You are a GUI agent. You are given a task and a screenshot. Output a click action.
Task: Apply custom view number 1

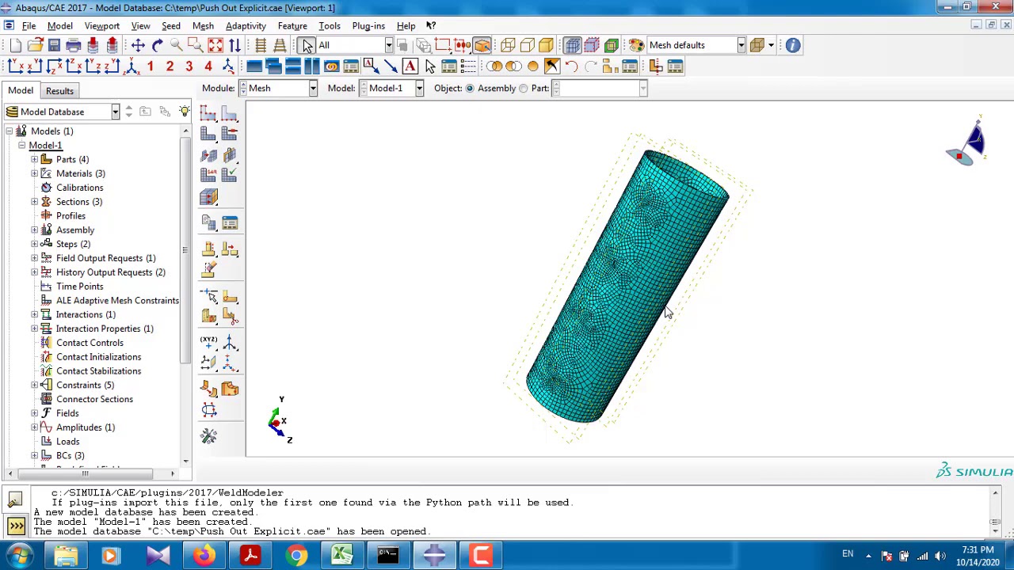151,66
